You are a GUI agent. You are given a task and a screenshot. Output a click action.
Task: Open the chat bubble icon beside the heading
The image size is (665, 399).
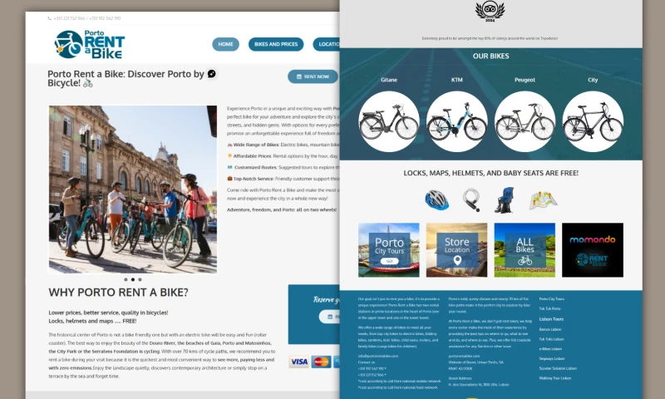[211, 74]
